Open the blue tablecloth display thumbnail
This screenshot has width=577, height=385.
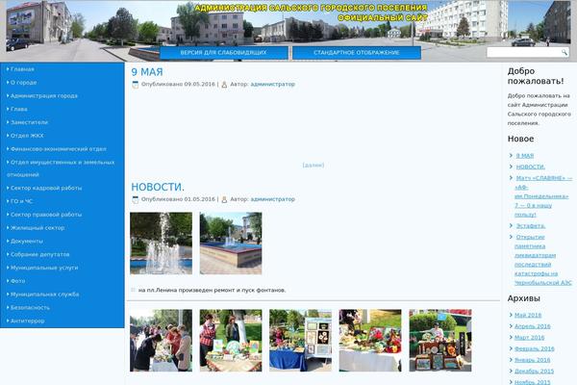coord(301,341)
